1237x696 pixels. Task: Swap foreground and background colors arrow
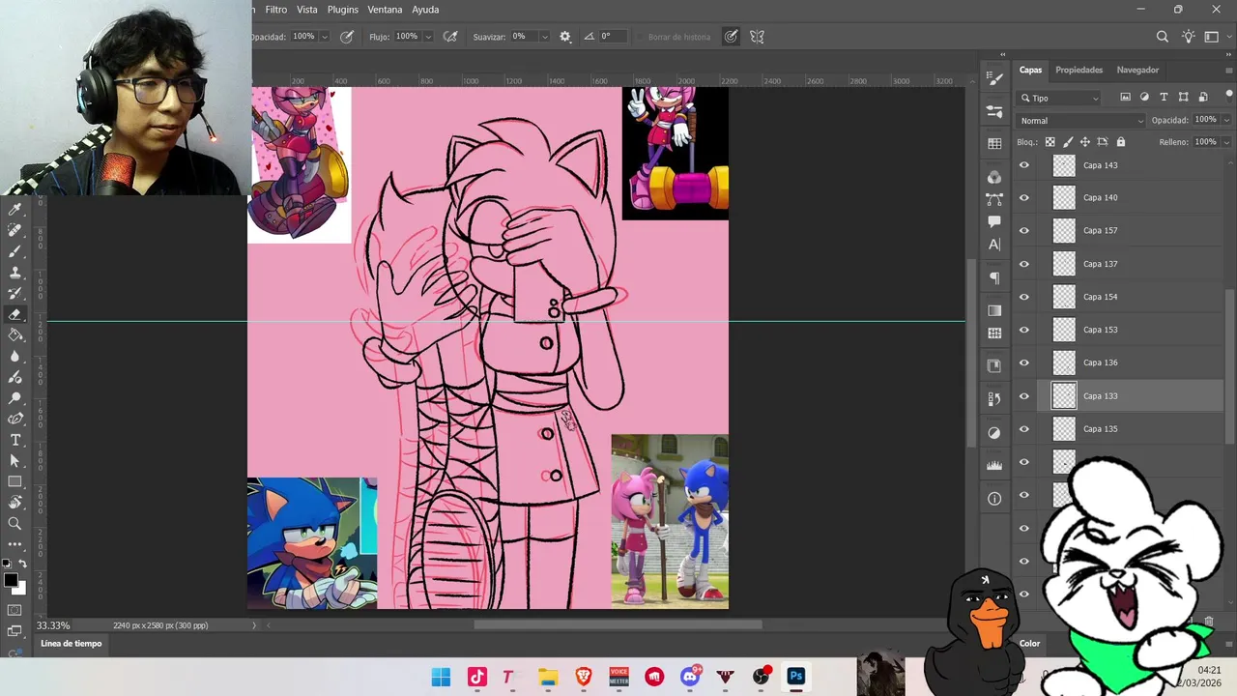pyautogui.click(x=22, y=564)
